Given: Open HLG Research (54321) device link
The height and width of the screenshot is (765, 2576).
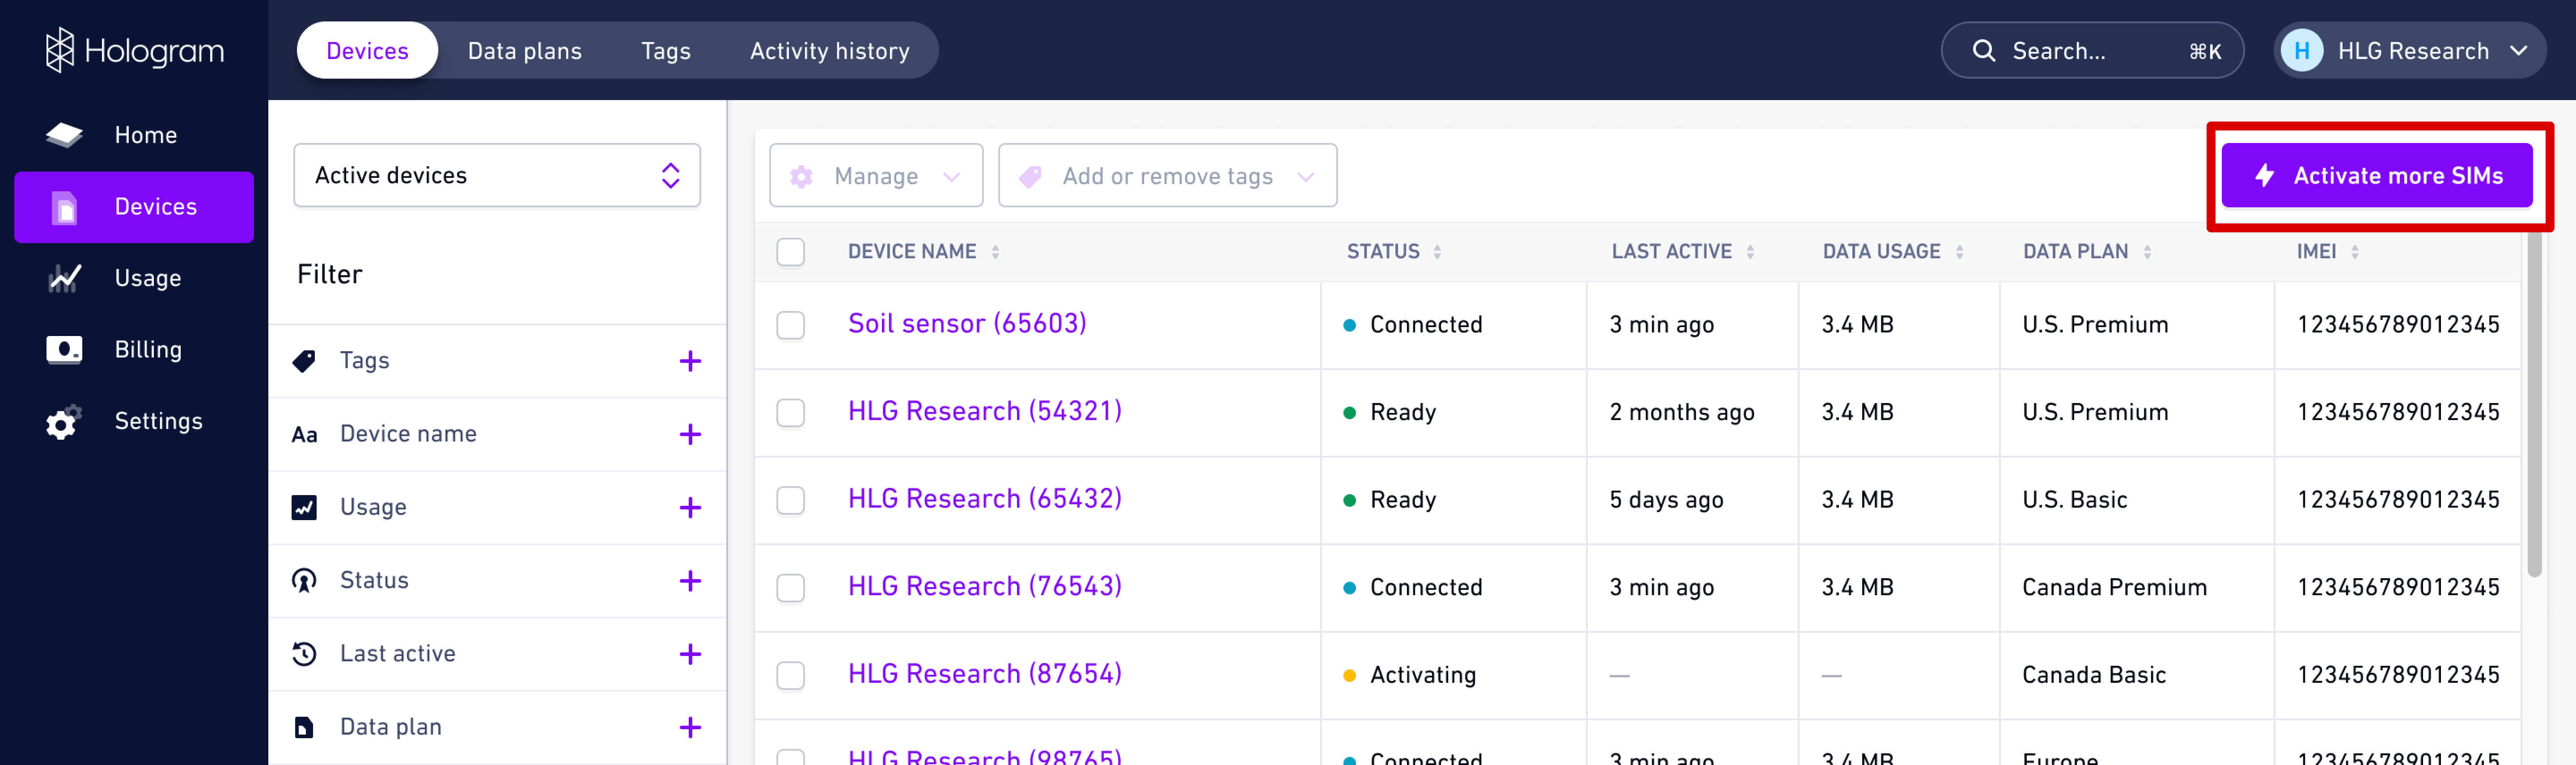Looking at the screenshot, I should tap(985, 412).
